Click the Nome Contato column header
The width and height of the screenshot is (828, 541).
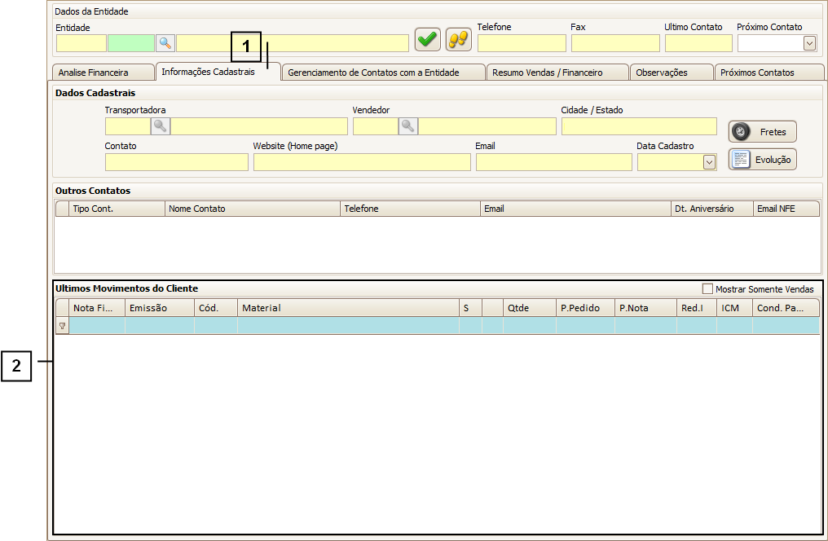252,209
